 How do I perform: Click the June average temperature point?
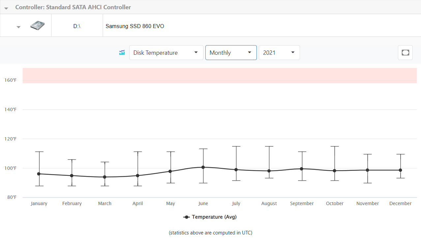point(203,167)
